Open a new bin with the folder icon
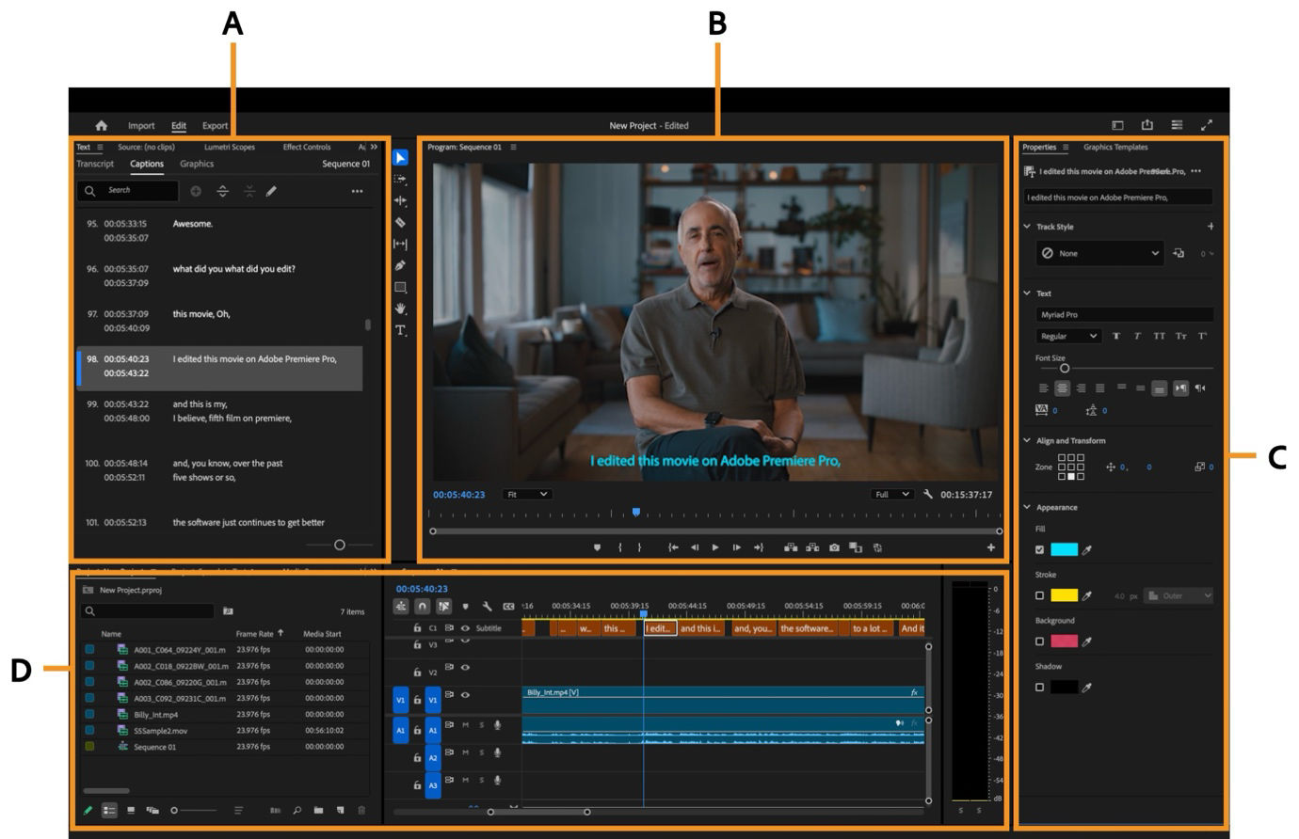The height and width of the screenshot is (839, 1299). [319, 810]
